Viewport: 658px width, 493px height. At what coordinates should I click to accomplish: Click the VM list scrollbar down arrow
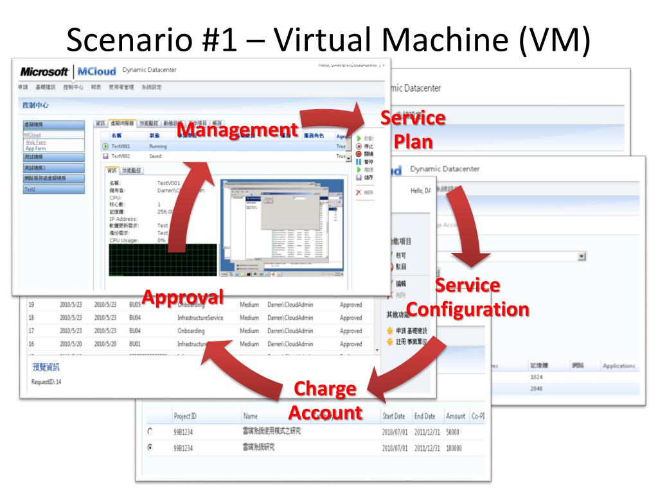[x=348, y=159]
